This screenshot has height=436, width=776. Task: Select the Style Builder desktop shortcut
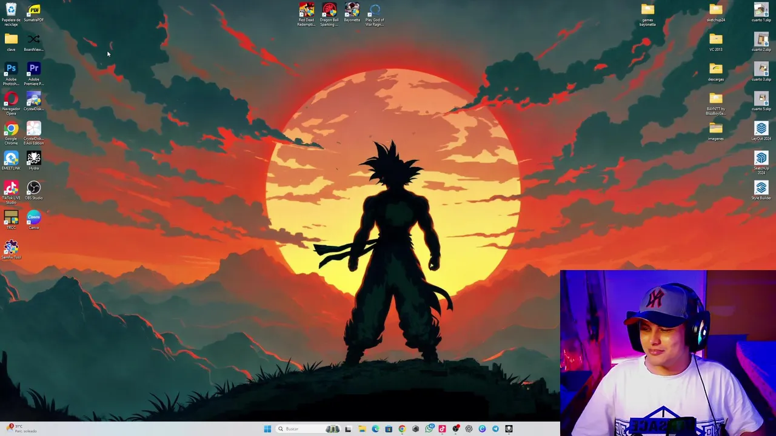761,191
